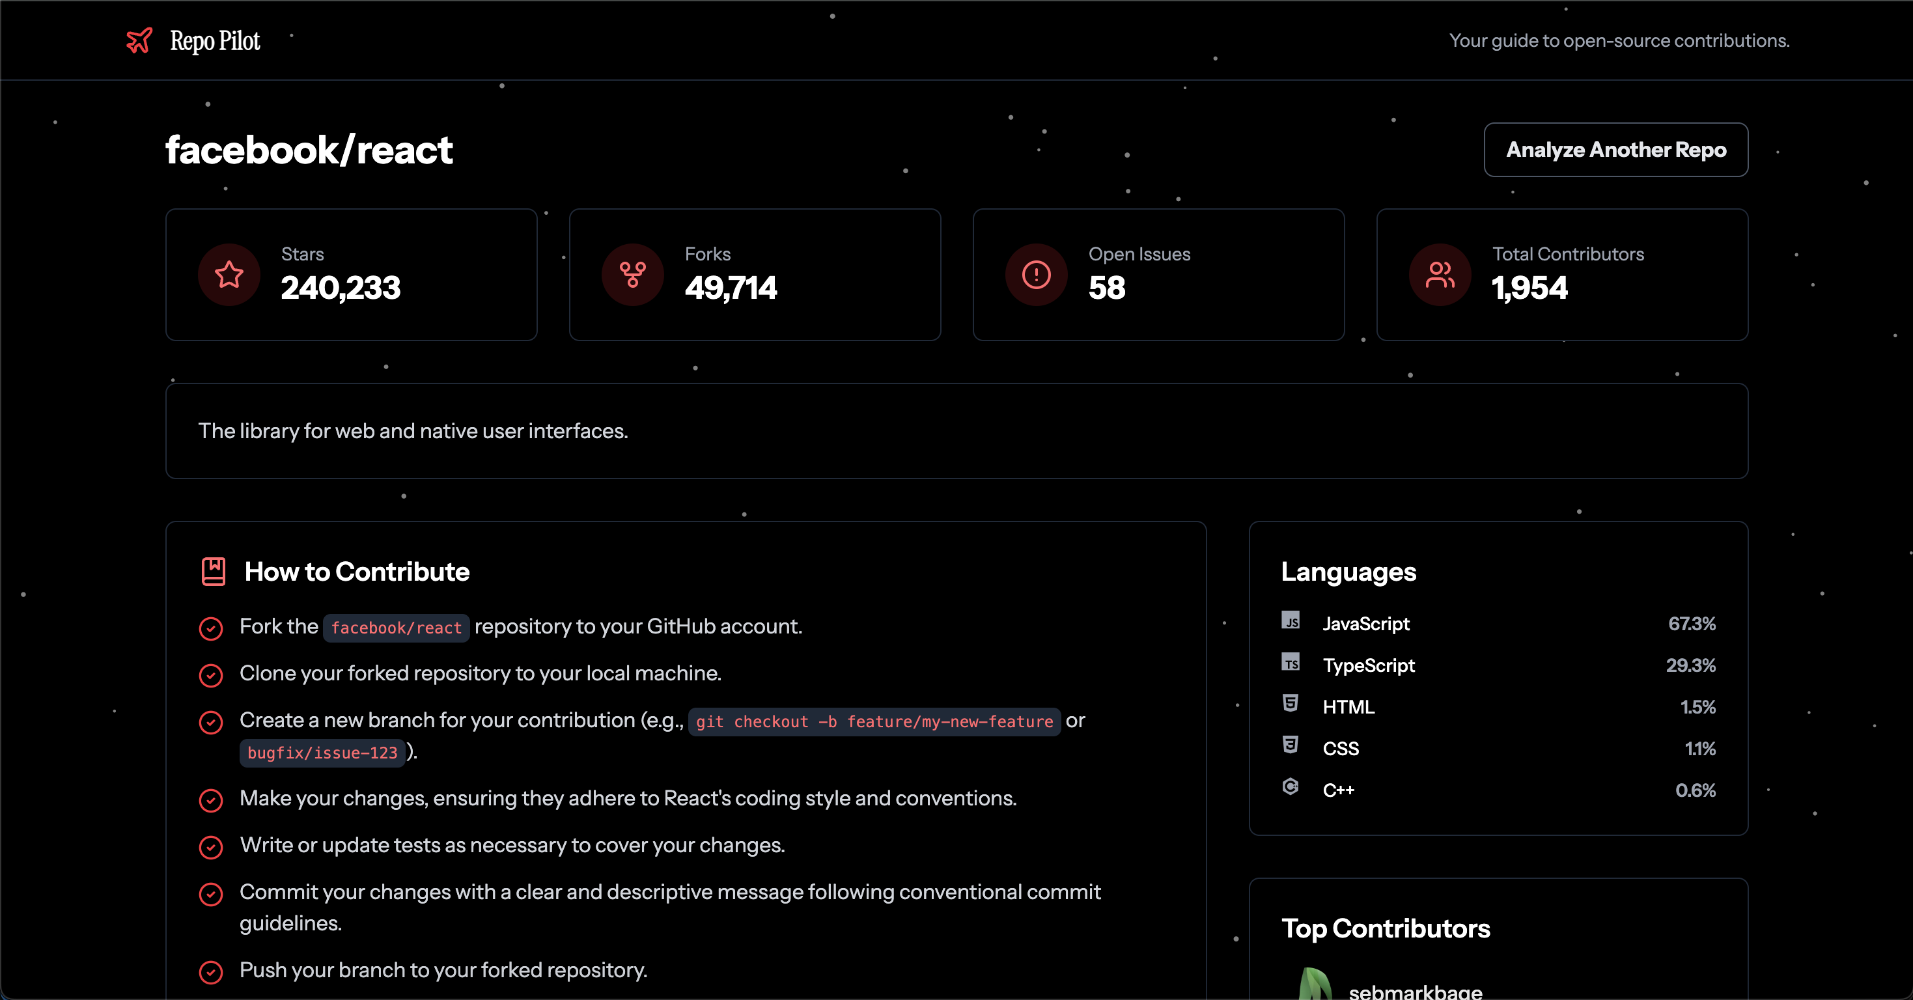Select the C++ language icon
This screenshot has height=1000, width=1913.
coord(1291,788)
